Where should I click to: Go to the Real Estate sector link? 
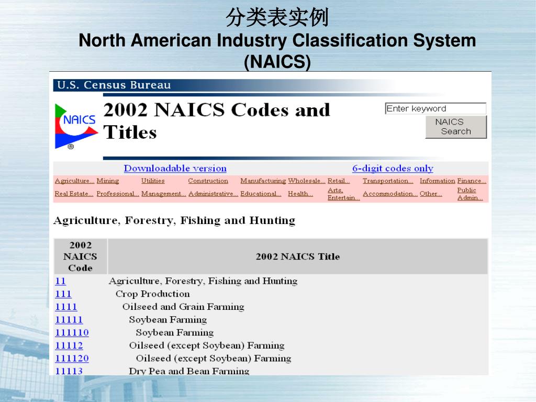pyautogui.click(x=74, y=194)
